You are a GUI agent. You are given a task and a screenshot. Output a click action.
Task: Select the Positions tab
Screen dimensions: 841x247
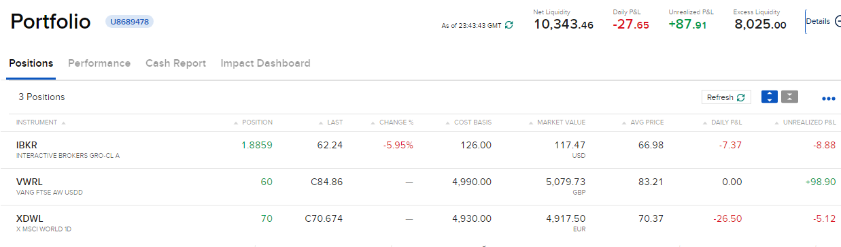pyautogui.click(x=31, y=63)
